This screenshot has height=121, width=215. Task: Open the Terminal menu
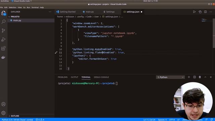[35, 7]
